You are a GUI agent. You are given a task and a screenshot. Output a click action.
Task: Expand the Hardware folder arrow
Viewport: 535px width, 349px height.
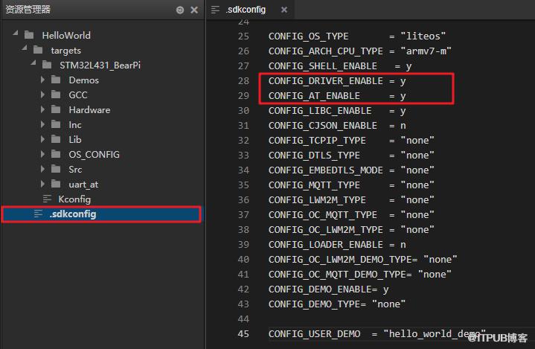coord(42,109)
